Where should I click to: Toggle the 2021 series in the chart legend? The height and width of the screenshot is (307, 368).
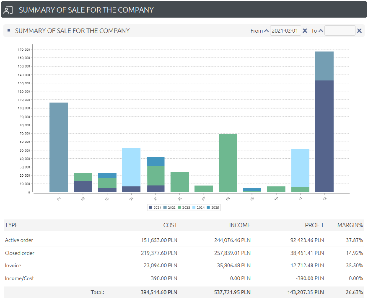coord(155,208)
